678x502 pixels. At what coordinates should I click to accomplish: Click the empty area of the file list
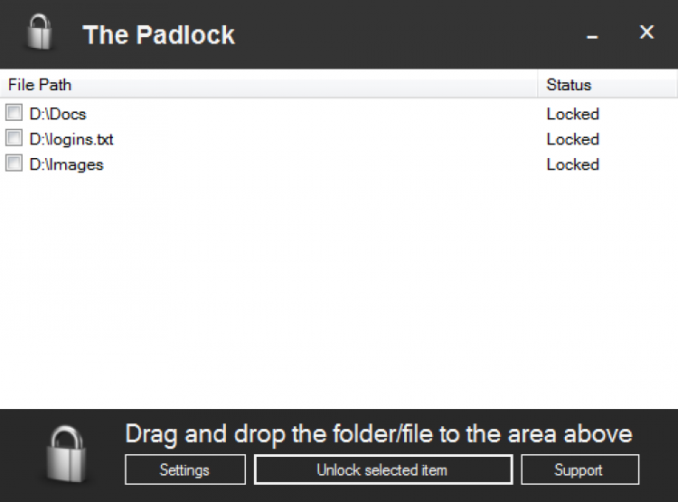pyautogui.click(x=339, y=298)
